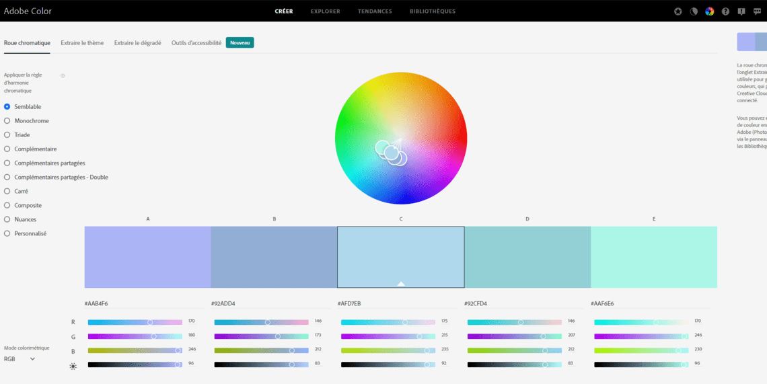
Task: Open the star What's New icon
Action: tap(678, 11)
